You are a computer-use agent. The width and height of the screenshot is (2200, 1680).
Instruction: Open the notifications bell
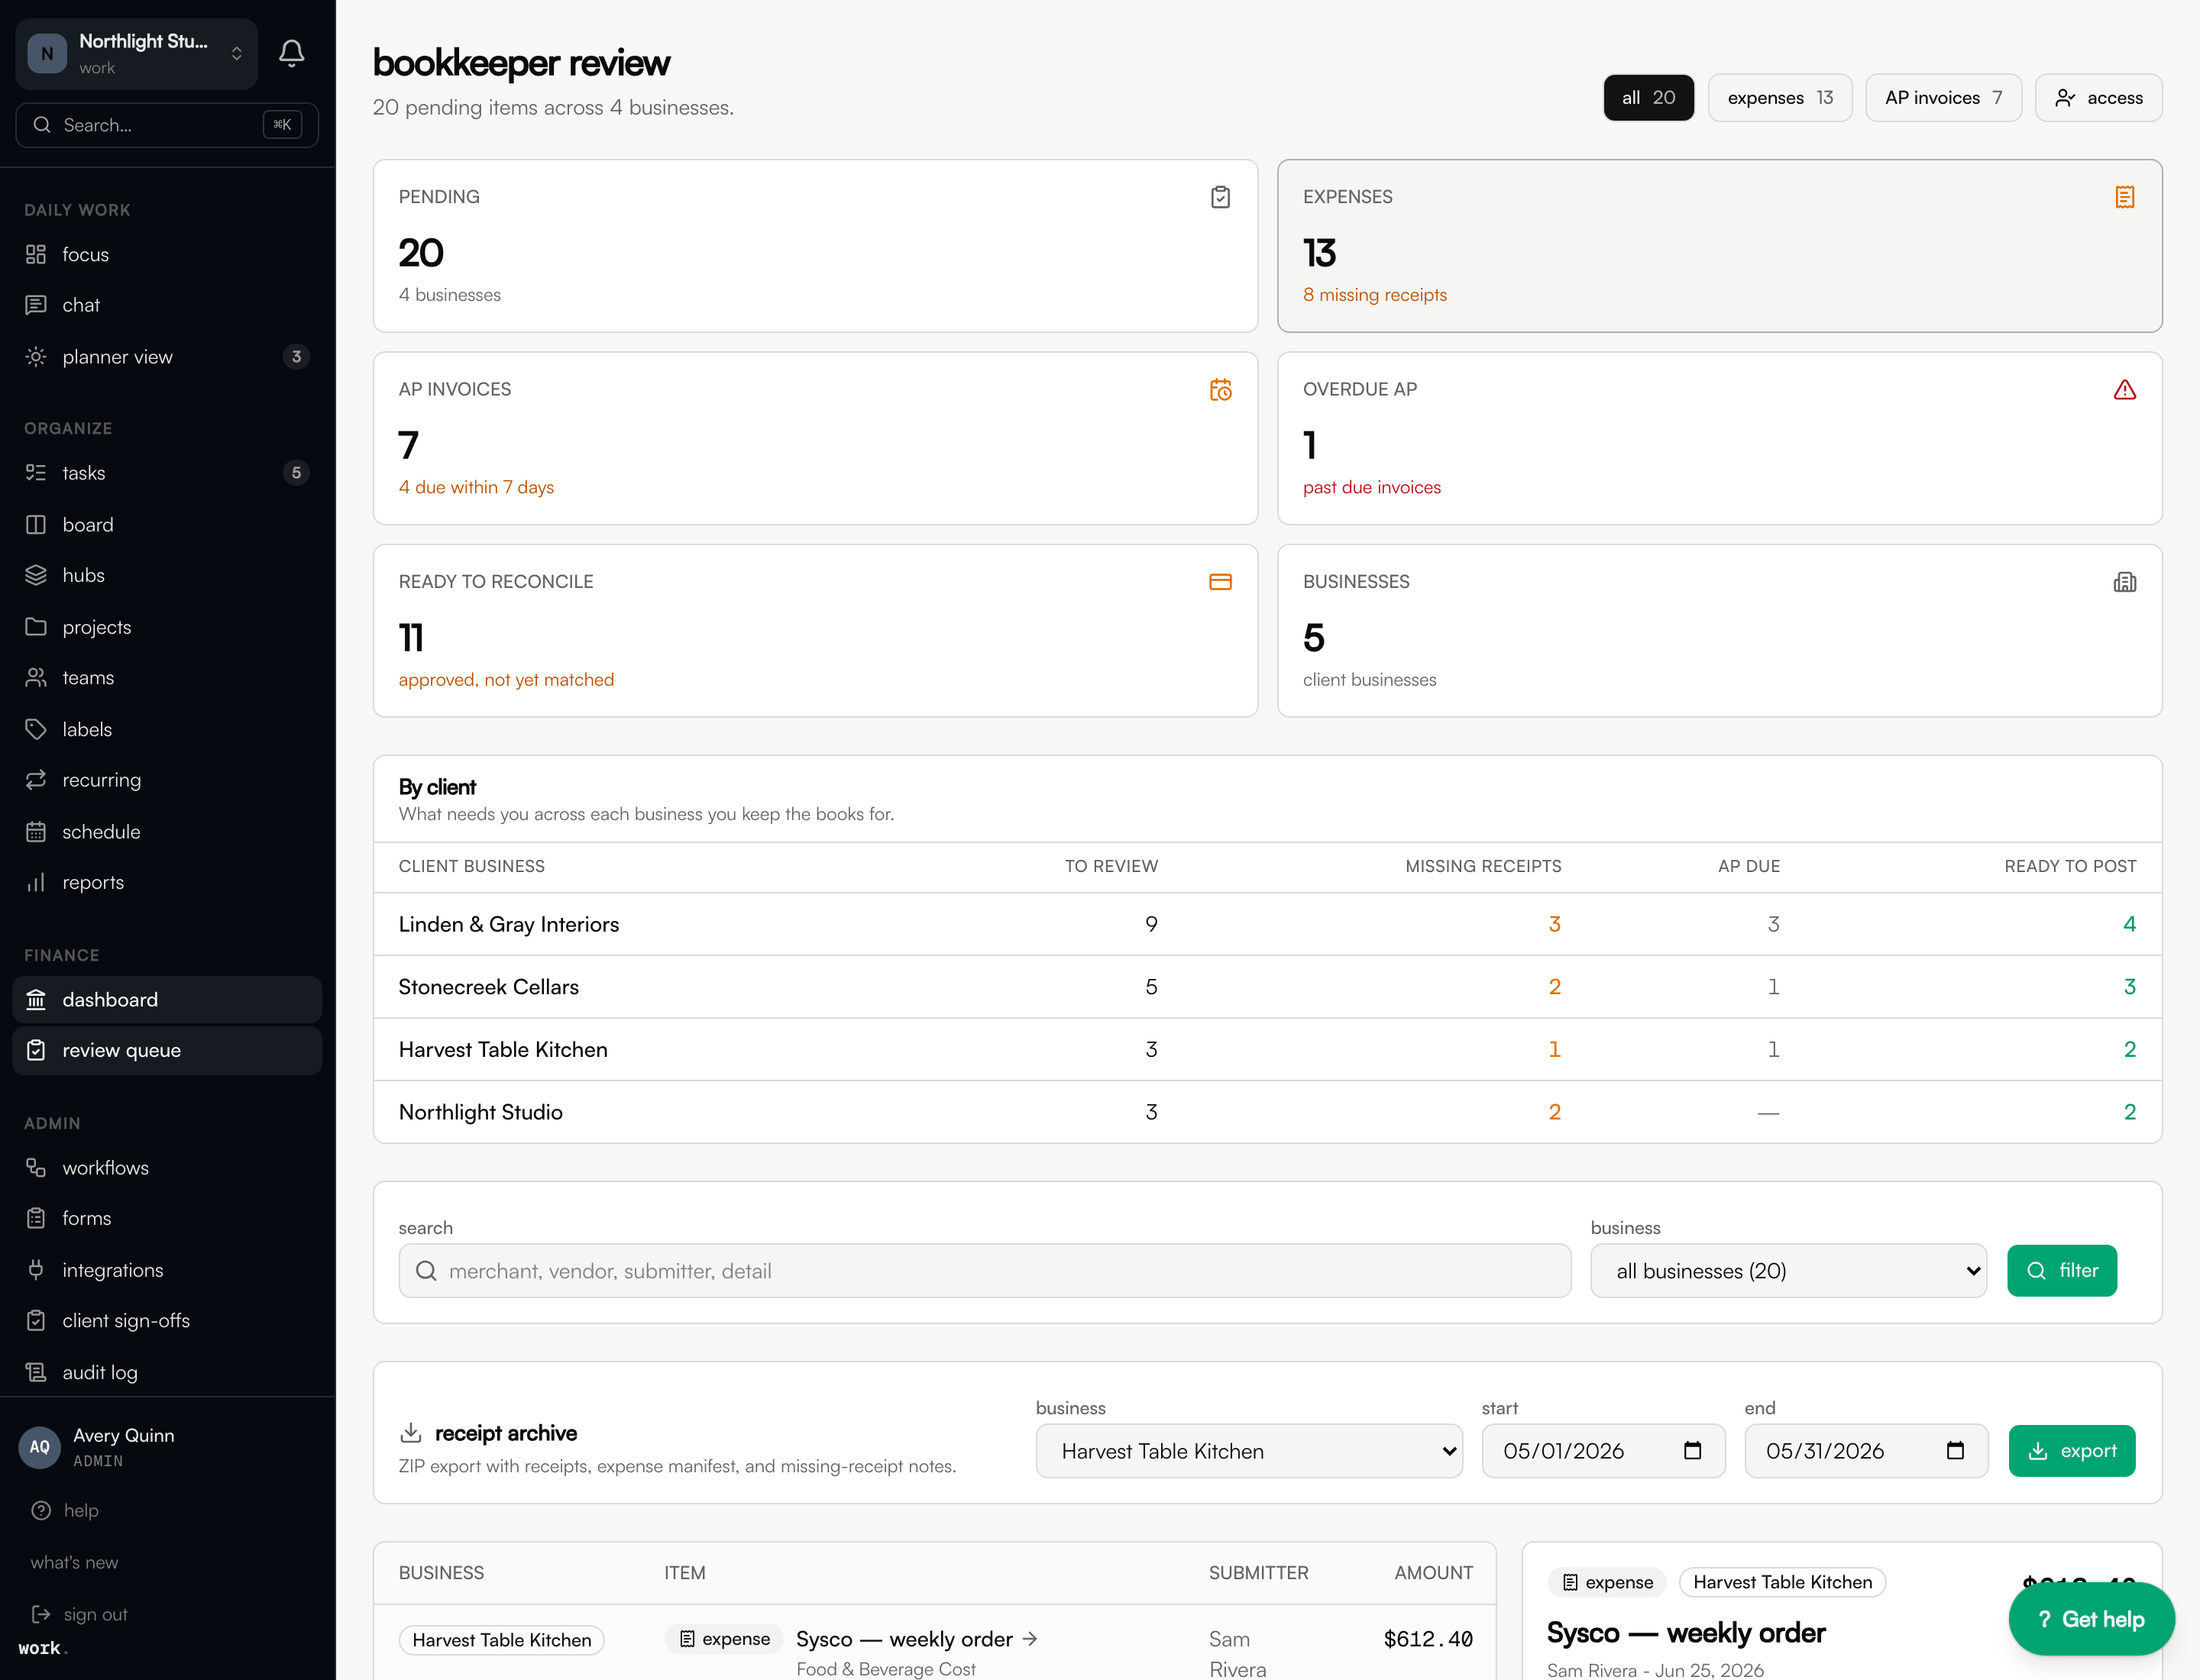tap(291, 53)
